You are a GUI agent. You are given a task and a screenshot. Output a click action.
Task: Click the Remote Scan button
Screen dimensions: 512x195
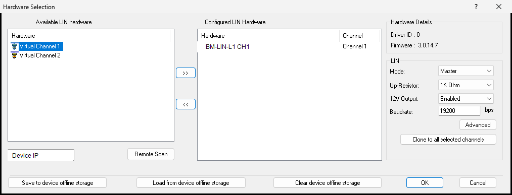(x=151, y=154)
